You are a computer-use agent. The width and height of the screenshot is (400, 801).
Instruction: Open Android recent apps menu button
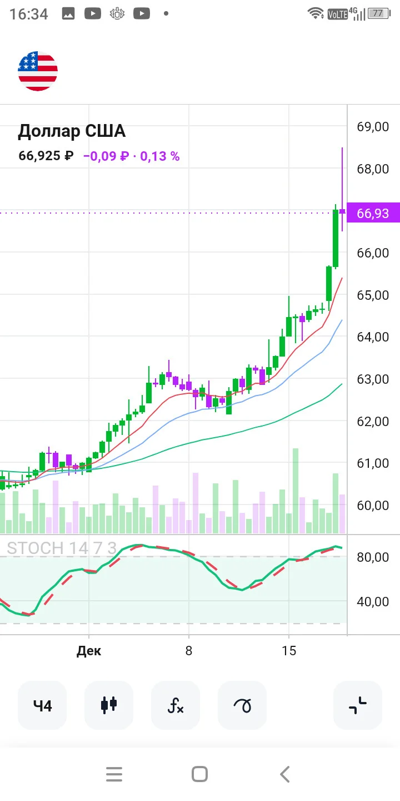pyautogui.click(x=114, y=774)
